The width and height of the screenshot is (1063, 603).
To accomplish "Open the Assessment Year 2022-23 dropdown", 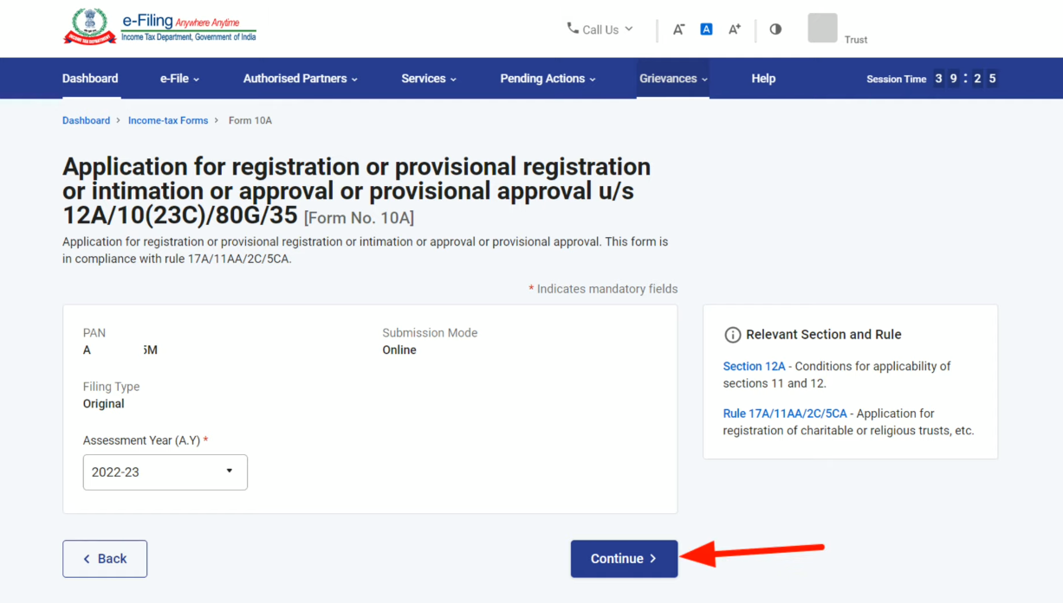I will (x=165, y=472).
